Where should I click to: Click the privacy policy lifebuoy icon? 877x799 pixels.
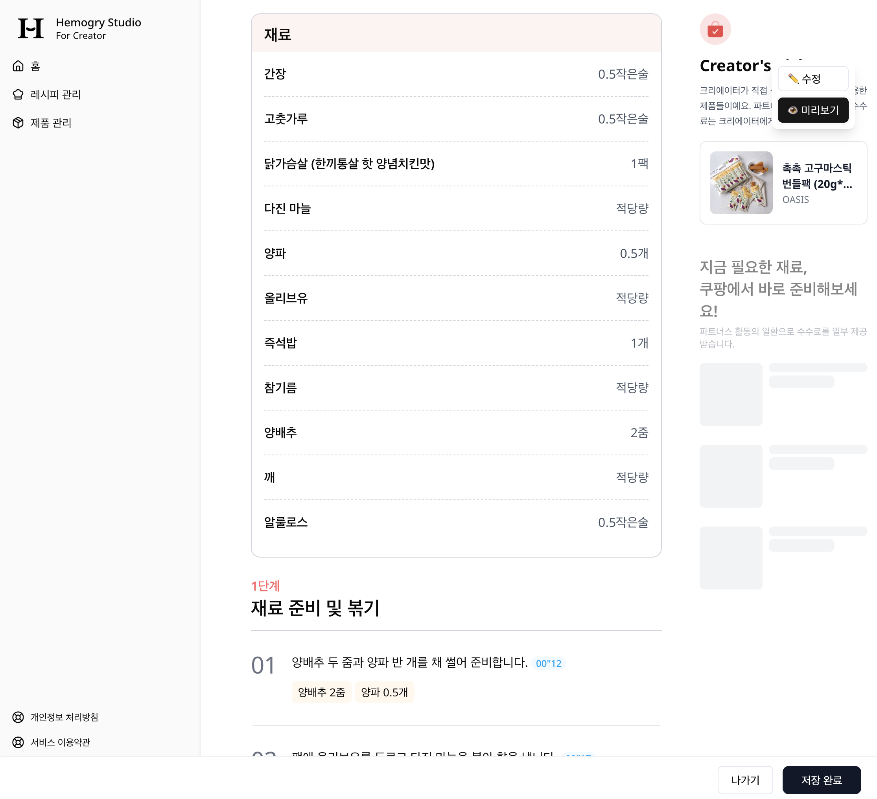point(18,717)
